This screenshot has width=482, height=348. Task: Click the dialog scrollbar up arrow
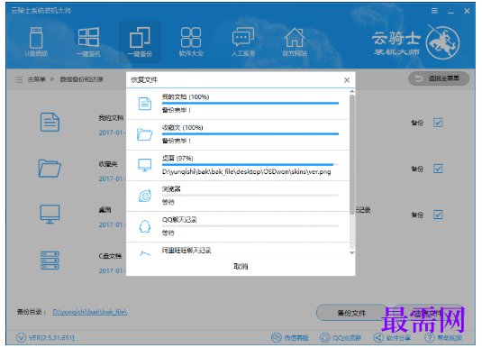[352, 91]
